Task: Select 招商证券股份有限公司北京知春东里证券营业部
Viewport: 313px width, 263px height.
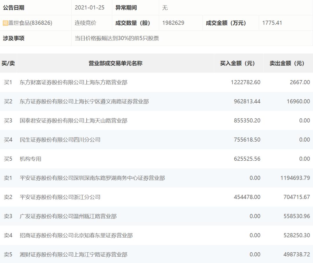Action: pyautogui.click(x=76, y=235)
